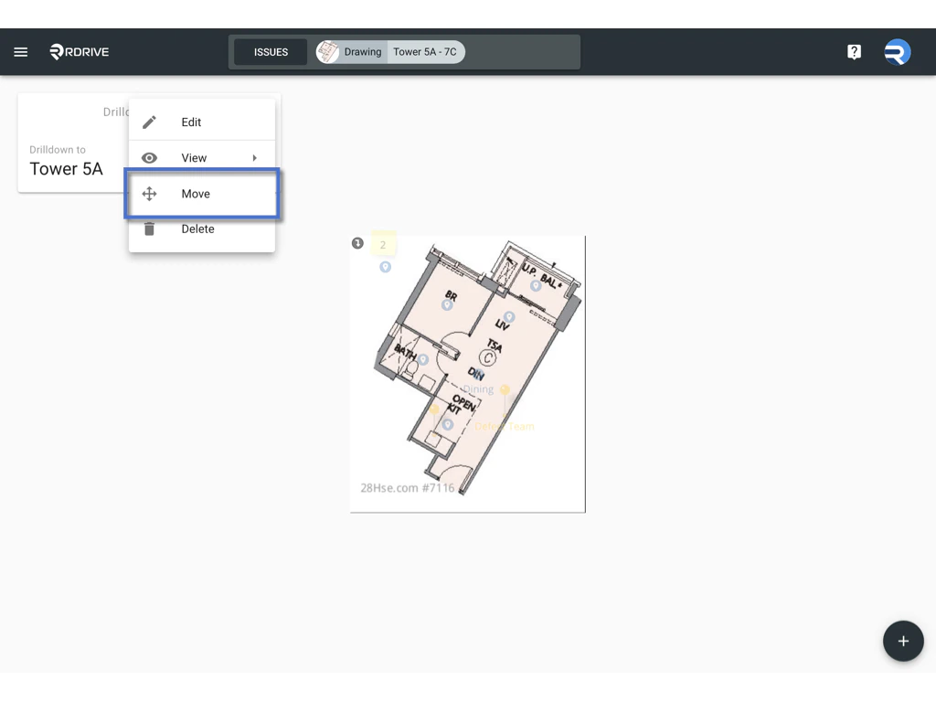Viewport: 936px width, 702px height.
Task: Click the pin in the U.P. BAL area
Action: pyautogui.click(x=537, y=285)
